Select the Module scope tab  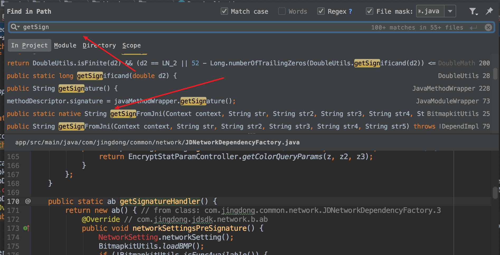[65, 45]
